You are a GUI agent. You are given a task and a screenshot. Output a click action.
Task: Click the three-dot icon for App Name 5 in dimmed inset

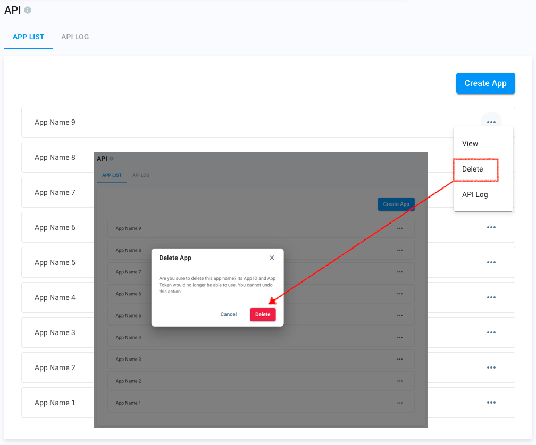pyautogui.click(x=400, y=315)
